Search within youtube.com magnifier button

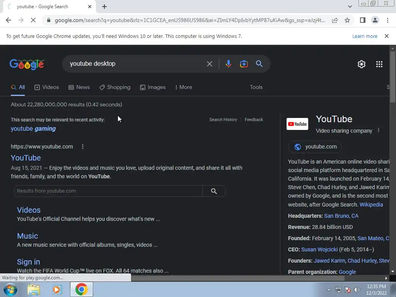214,191
